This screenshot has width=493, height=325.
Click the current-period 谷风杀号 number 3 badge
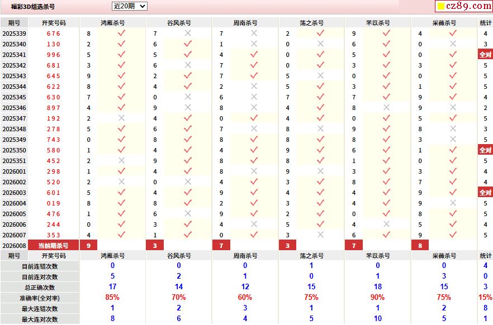pyautogui.click(x=155, y=246)
